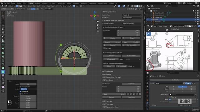The width and height of the screenshot is (200, 112).
Task: Select the Rip Region tool
Action: pyautogui.click(x=3, y=91)
